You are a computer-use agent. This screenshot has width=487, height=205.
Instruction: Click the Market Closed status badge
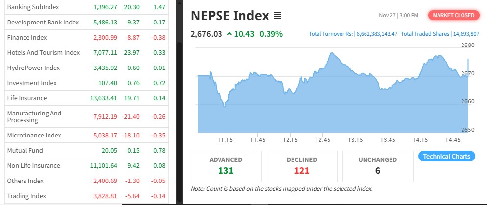pos(453,15)
